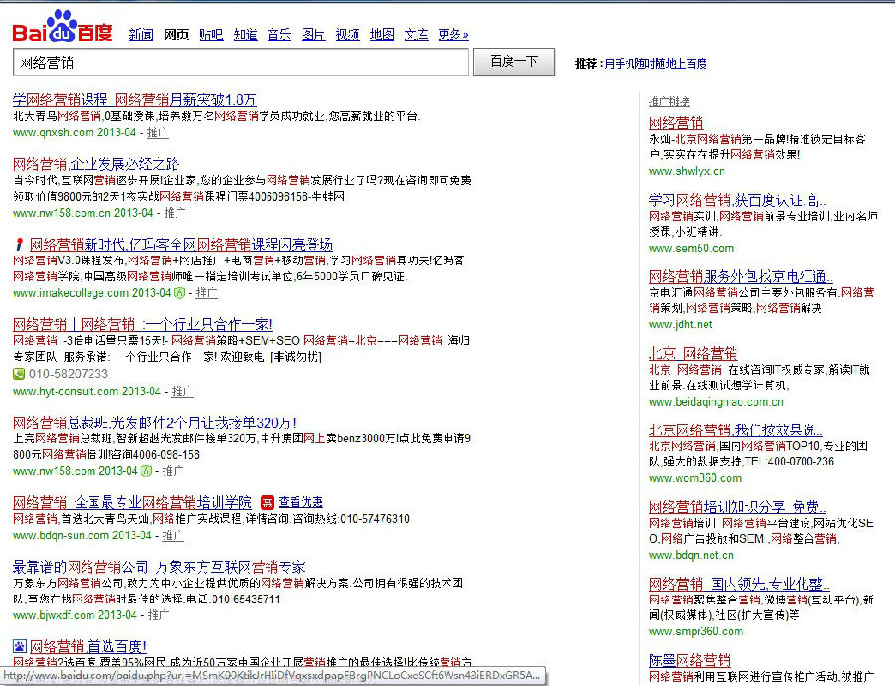
Task: Open sidebar ad 北京_网络营销
Action: pos(693,353)
